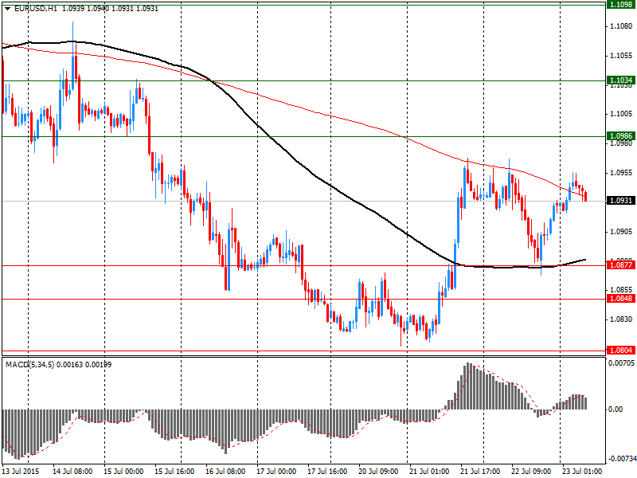Click the current price 1.0931 label
The image size is (637, 478).
(621, 201)
